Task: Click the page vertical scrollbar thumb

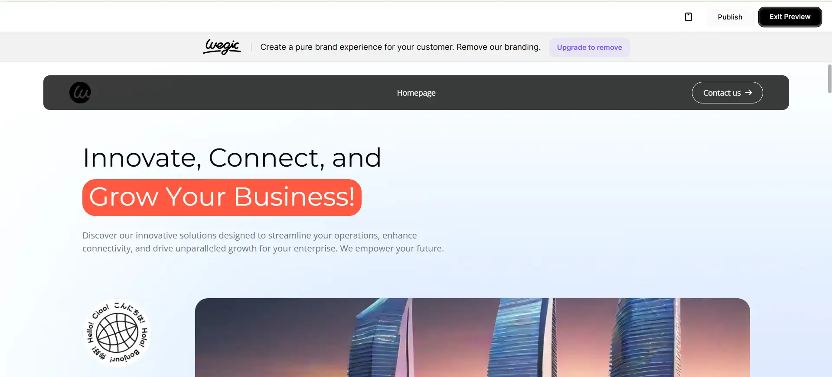Action: click(829, 79)
